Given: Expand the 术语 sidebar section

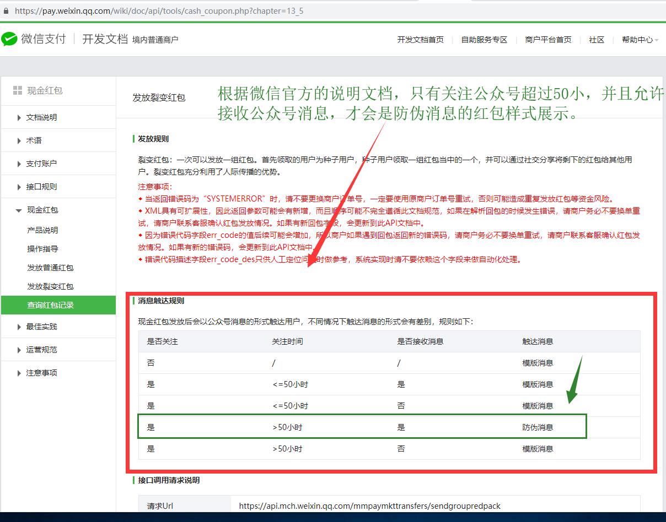Looking at the screenshot, I should 34,140.
